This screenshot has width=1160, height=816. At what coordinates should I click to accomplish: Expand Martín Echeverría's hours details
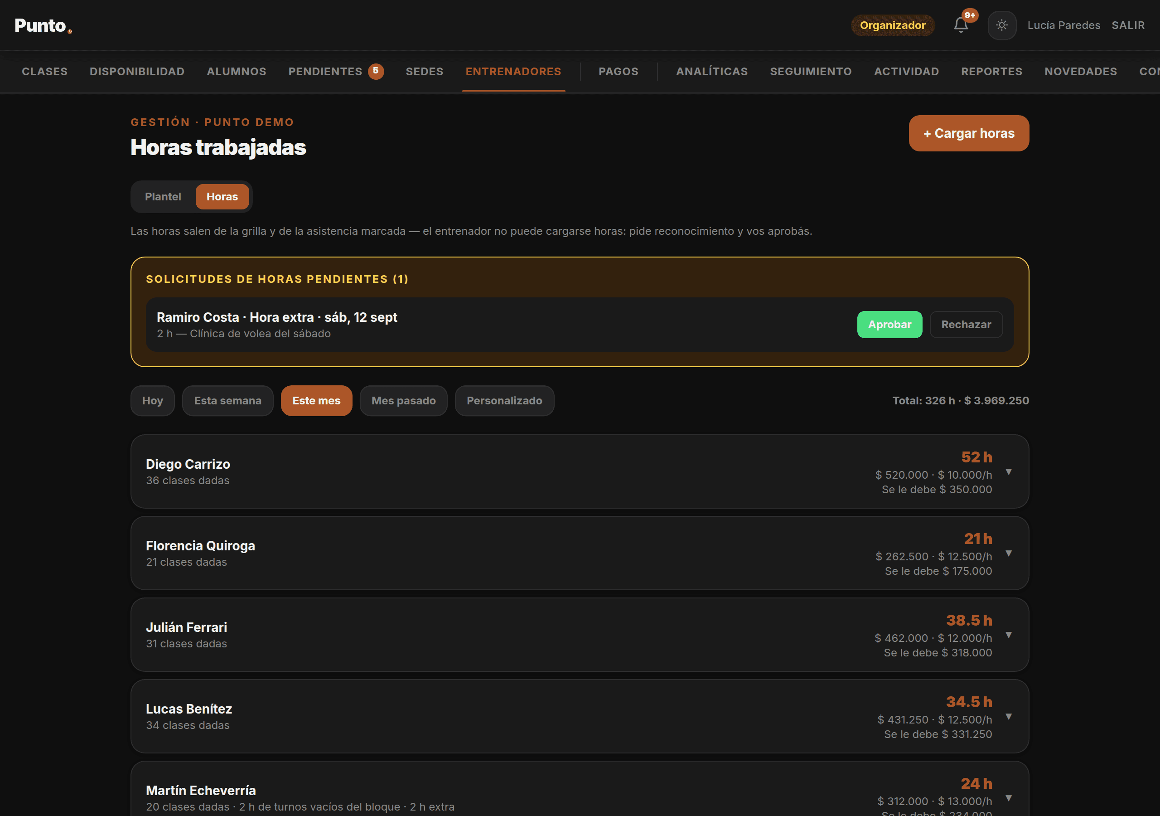(x=1009, y=798)
